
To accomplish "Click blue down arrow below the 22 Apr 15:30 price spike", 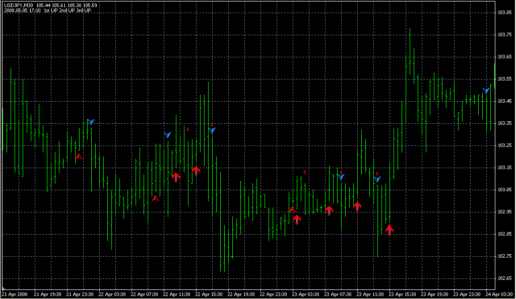I will pyautogui.click(x=212, y=130).
